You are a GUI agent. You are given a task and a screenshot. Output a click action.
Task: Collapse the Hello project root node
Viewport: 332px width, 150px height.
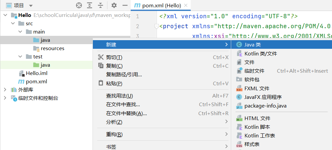coord(5,15)
